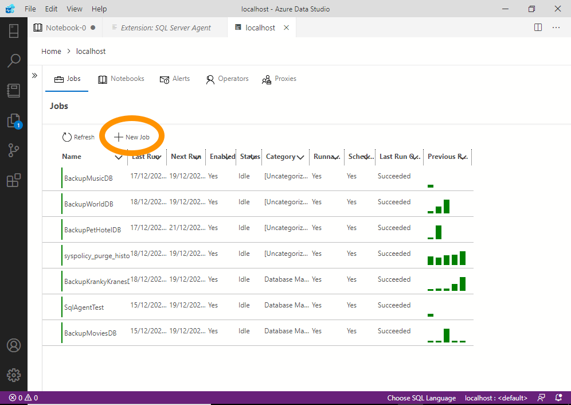Viewport: 571px width, 405px height.
Task: Open the Category column filter dropdown
Action: click(301, 156)
